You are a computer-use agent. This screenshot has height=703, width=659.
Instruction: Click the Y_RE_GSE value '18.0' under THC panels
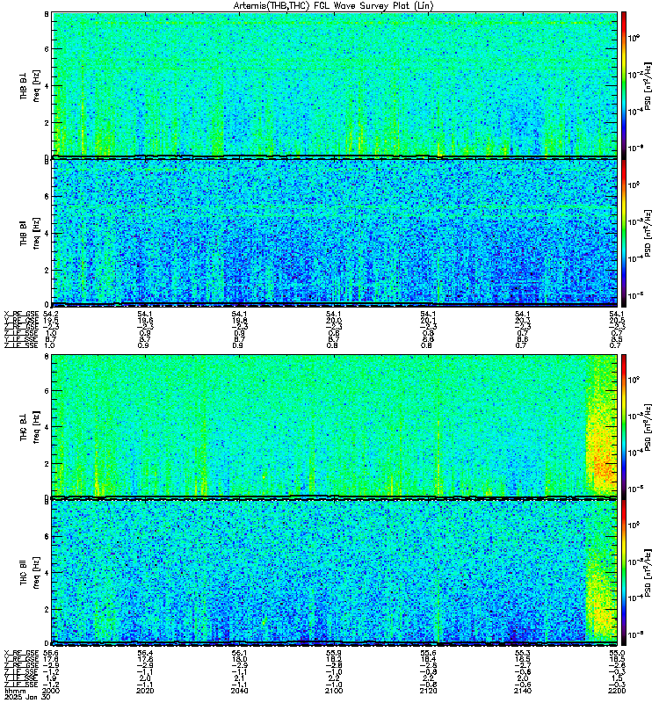pyautogui.click(x=239, y=660)
